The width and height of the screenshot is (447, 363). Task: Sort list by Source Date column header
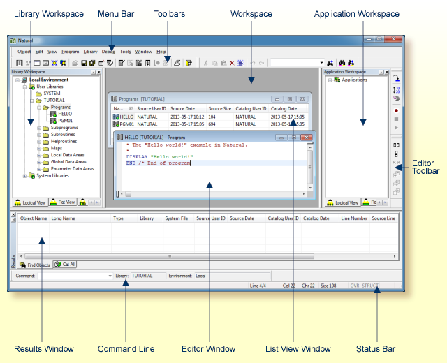click(183, 109)
